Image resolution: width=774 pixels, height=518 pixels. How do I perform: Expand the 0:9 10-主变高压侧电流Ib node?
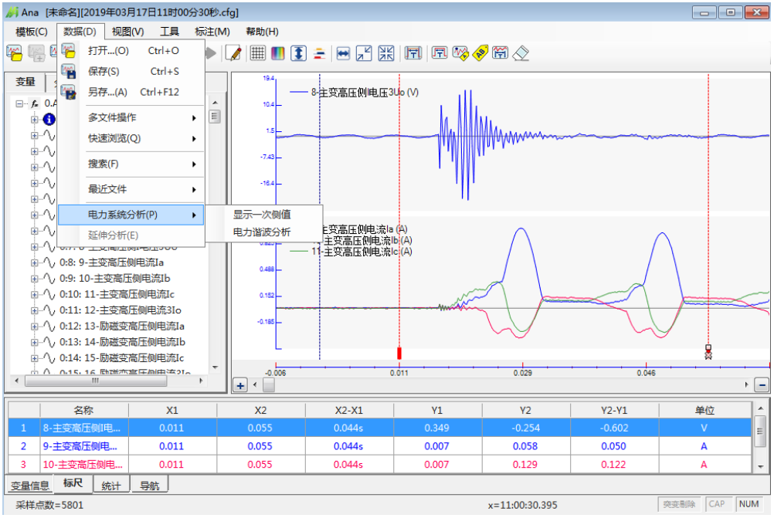point(34,278)
